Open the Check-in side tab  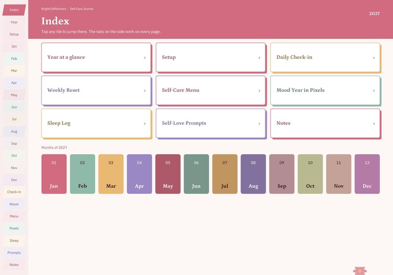(x=14, y=192)
